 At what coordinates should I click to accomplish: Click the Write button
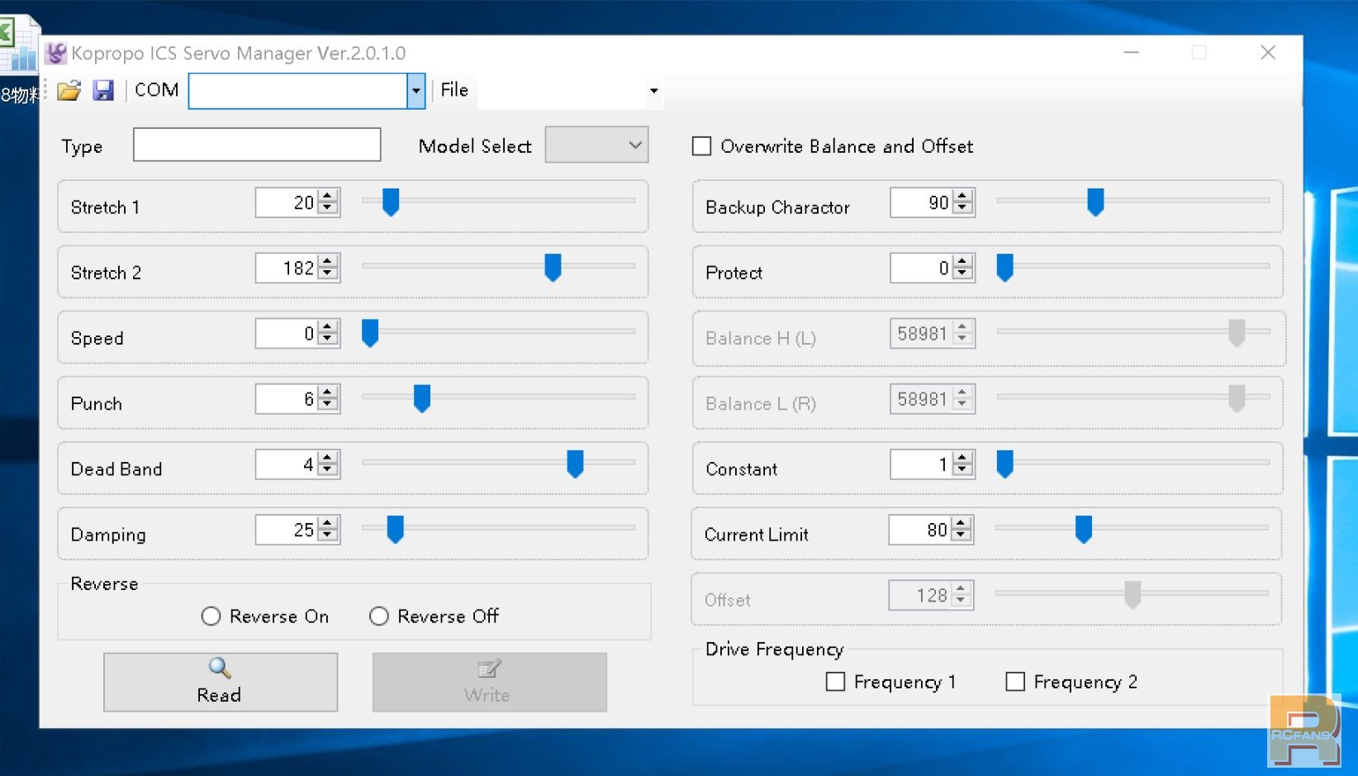point(489,682)
